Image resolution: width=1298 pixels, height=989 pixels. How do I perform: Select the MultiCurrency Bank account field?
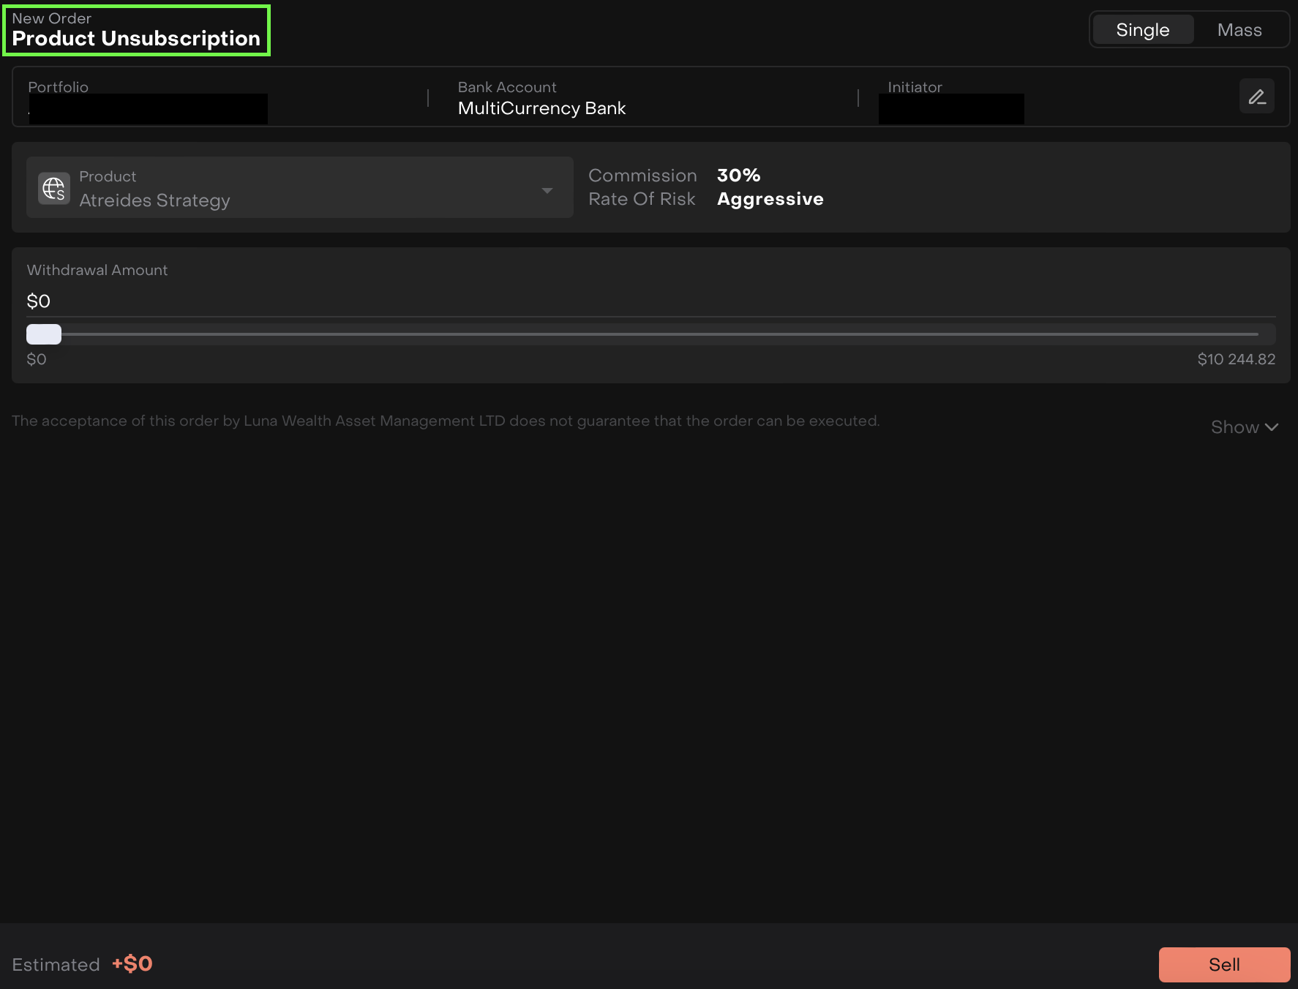[x=541, y=108]
